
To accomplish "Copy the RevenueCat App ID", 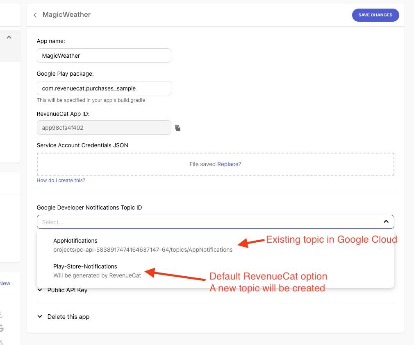I will [x=178, y=128].
